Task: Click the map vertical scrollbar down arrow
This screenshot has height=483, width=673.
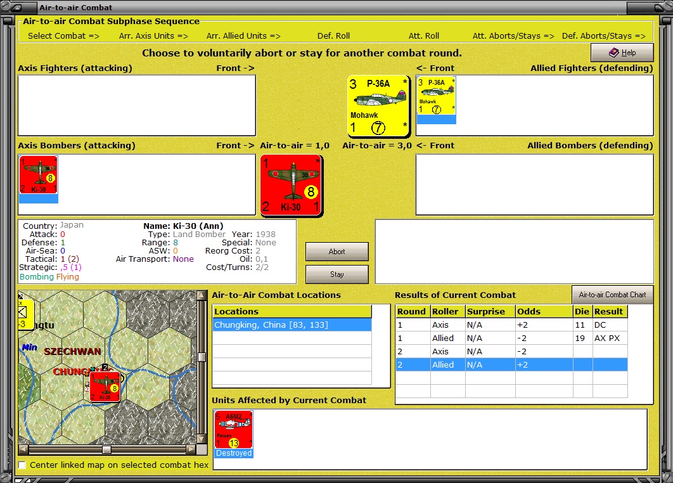Action: coord(202,439)
